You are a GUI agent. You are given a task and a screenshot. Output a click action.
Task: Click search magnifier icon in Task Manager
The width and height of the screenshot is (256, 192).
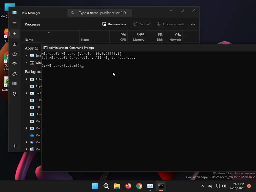pos(72,13)
